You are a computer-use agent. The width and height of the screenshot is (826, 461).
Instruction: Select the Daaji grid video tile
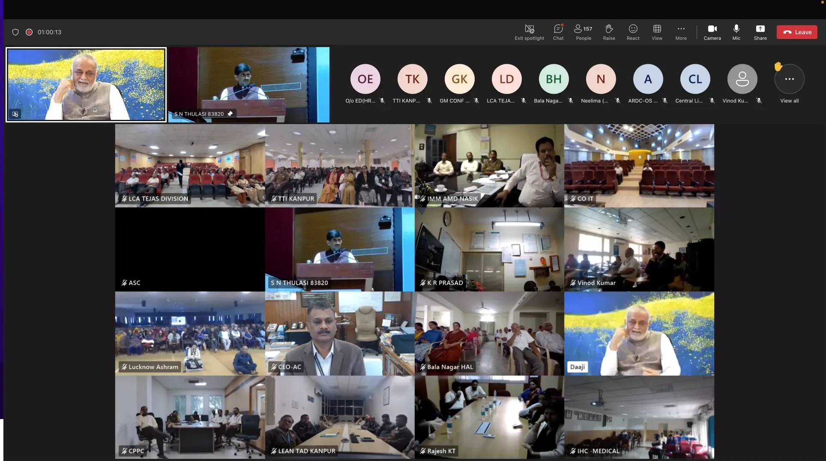639,333
